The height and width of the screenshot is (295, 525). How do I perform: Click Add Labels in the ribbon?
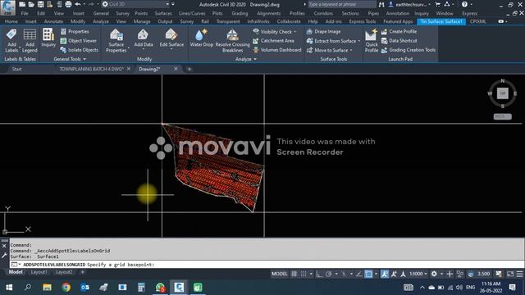(x=11, y=41)
